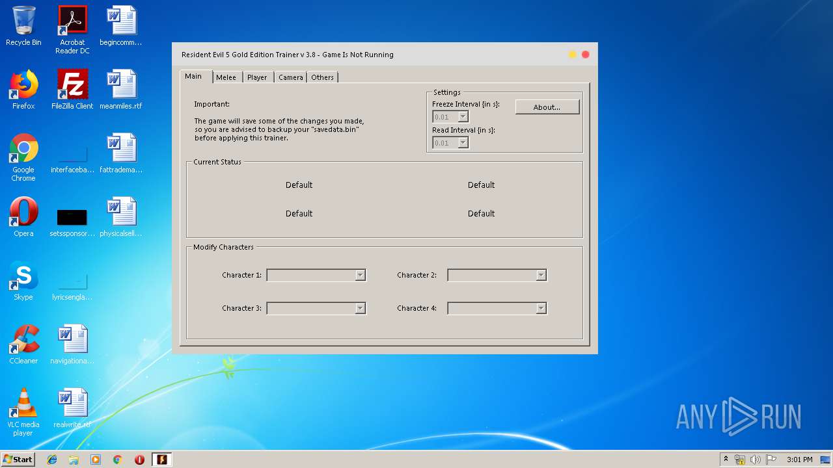Switch to the Main tab
The image size is (833, 468).
(193, 76)
